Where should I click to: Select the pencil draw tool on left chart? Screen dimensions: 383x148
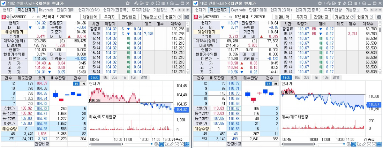171,144
